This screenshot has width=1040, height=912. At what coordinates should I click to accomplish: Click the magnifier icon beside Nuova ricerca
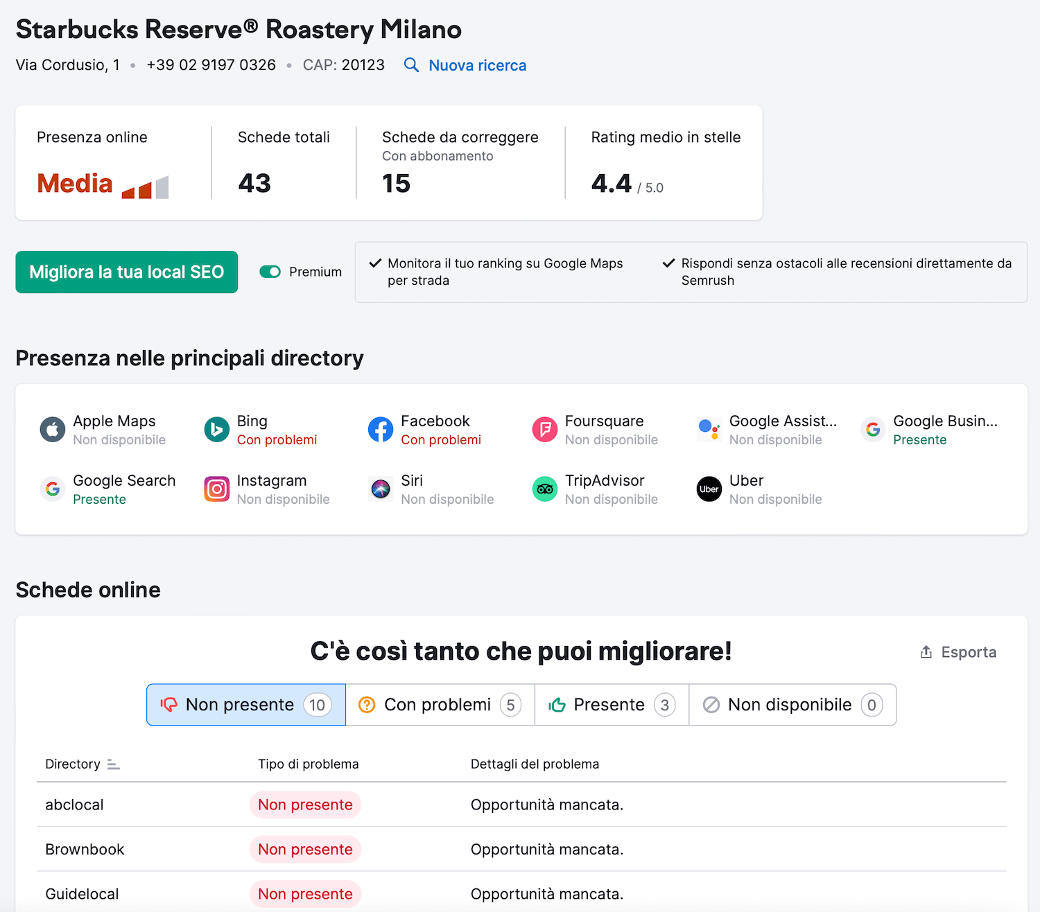coord(411,65)
